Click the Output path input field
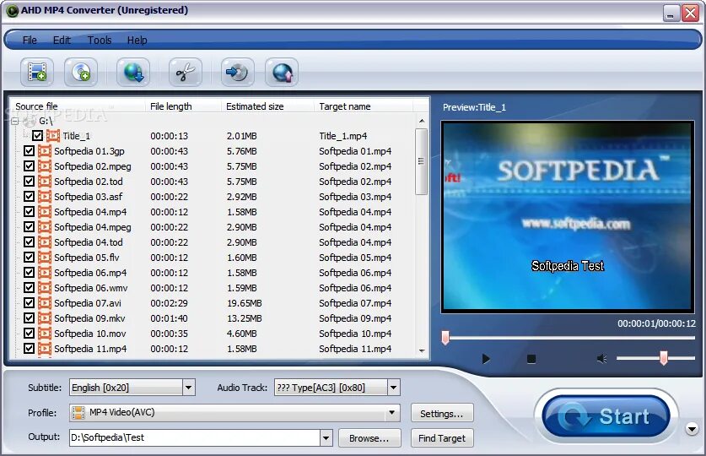The height and width of the screenshot is (456, 706). click(x=195, y=438)
